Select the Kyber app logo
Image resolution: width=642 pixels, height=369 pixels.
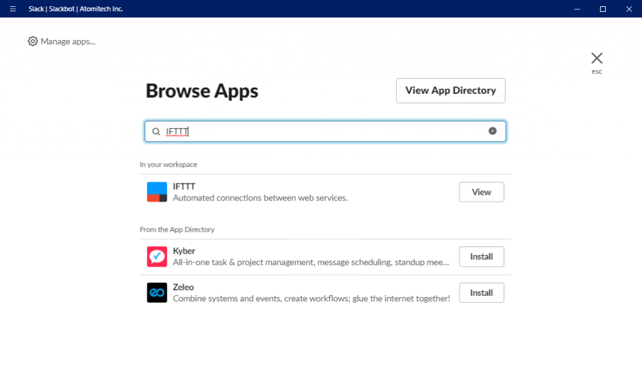pos(157,256)
